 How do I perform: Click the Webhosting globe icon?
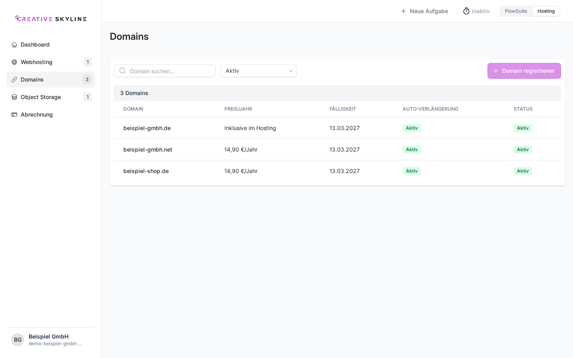tap(14, 62)
